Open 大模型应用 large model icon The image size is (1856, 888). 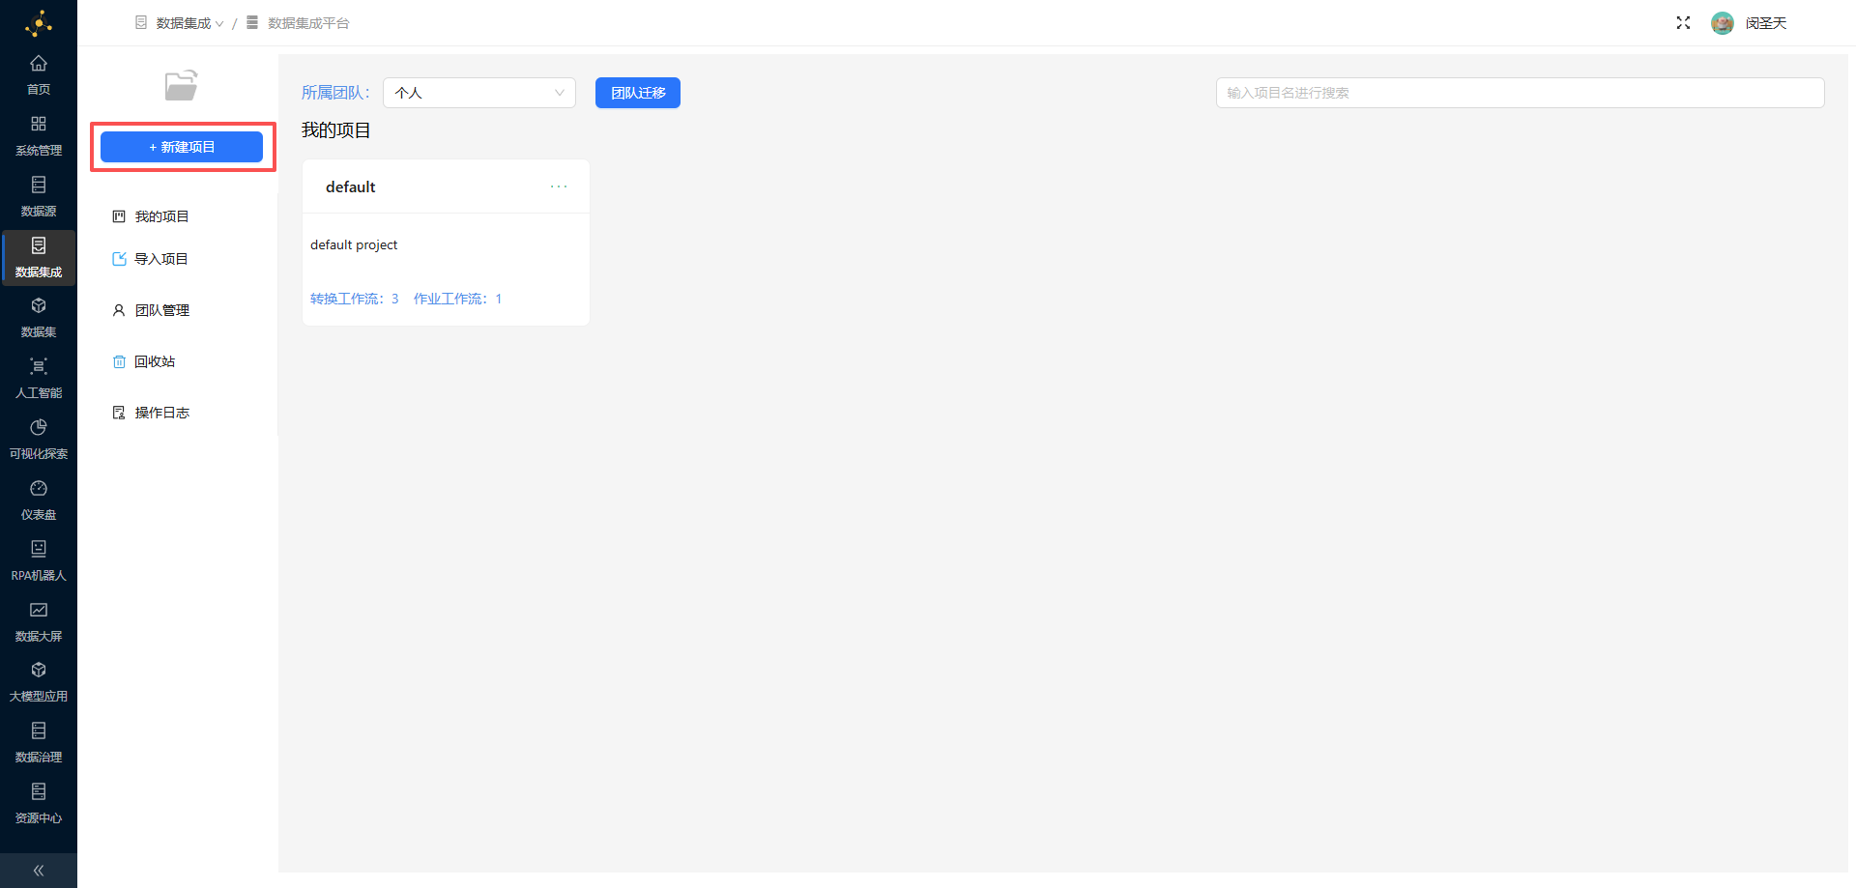click(39, 672)
